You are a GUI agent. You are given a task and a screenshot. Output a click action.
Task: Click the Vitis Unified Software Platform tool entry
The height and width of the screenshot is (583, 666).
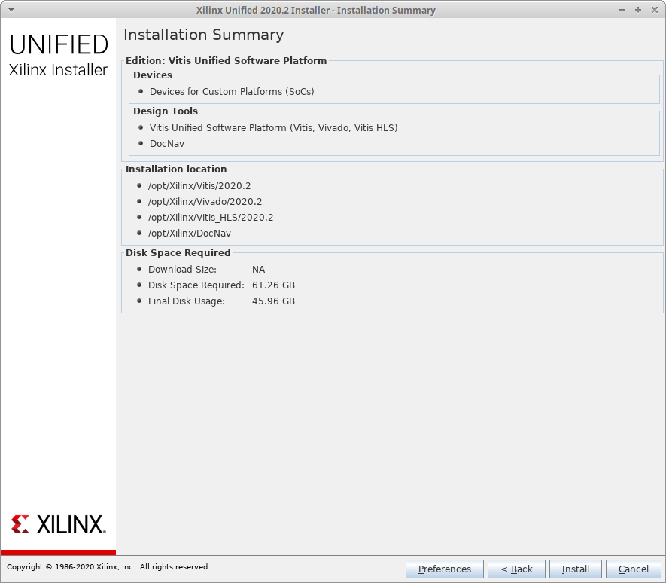coord(273,128)
